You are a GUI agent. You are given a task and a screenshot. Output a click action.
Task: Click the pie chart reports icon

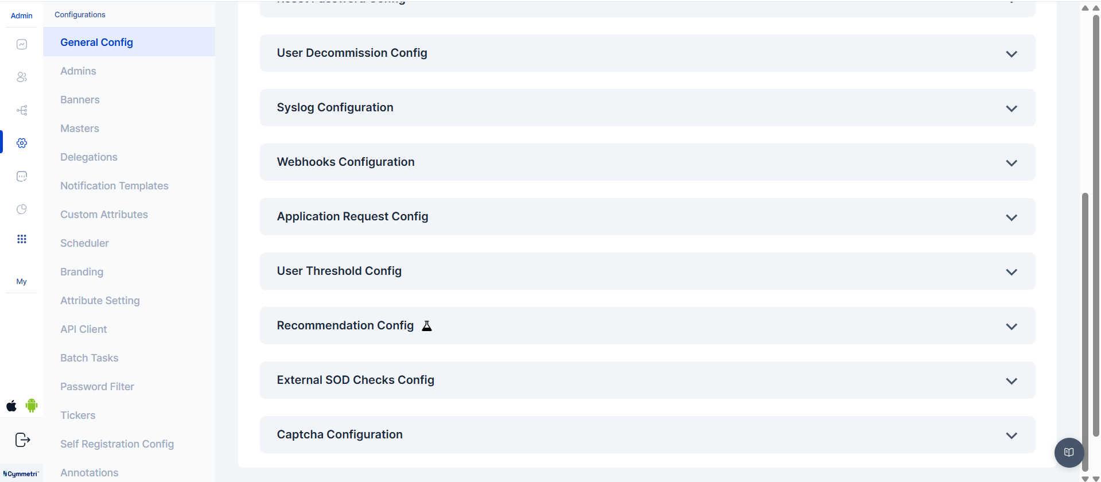(22, 209)
